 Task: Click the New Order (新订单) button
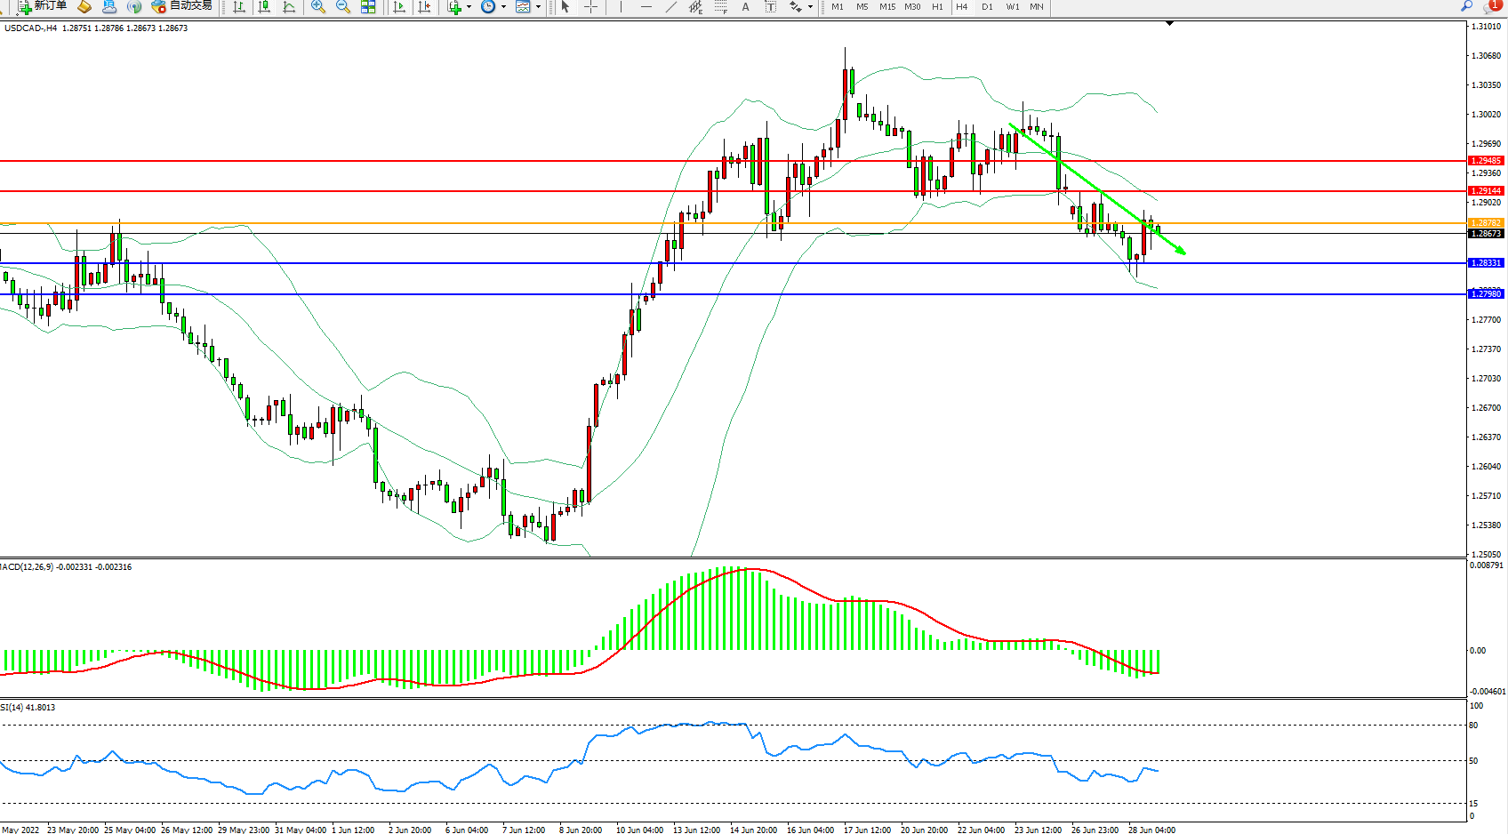[x=43, y=6]
